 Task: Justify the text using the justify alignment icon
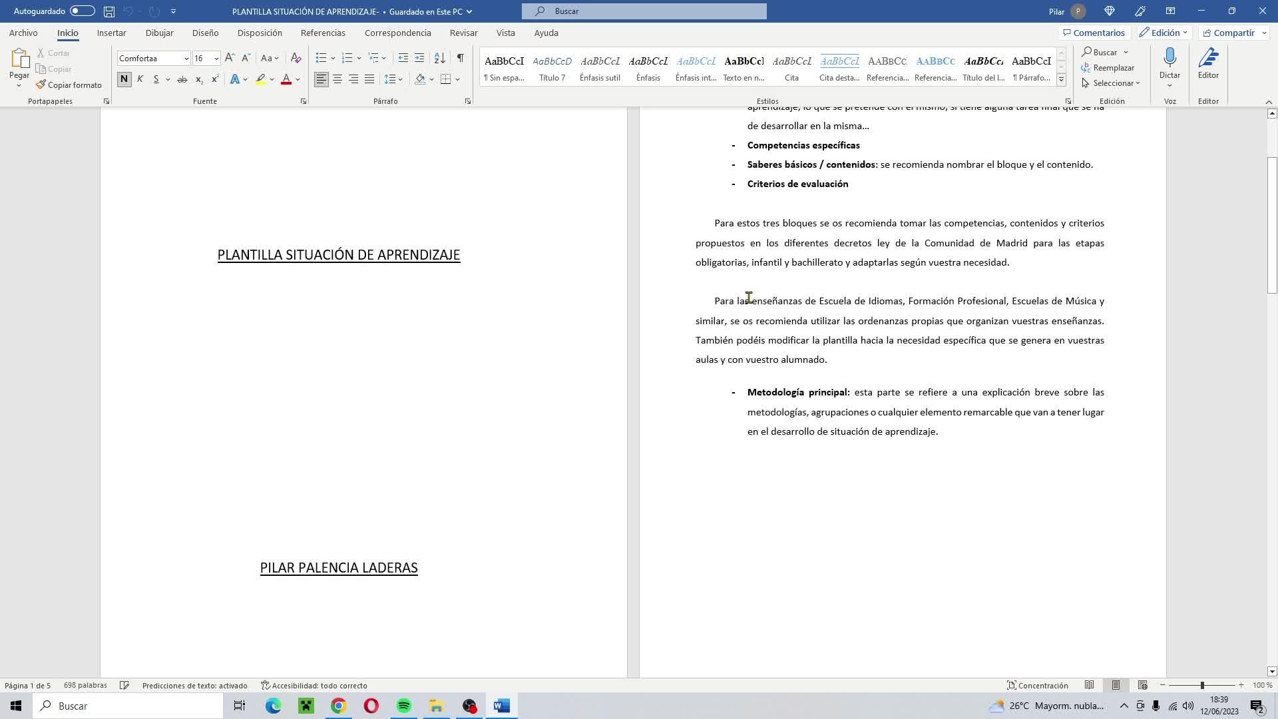pyautogui.click(x=369, y=79)
